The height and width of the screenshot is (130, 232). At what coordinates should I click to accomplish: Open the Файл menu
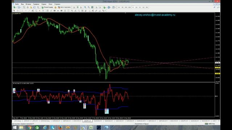pyautogui.click(x=17, y=4)
